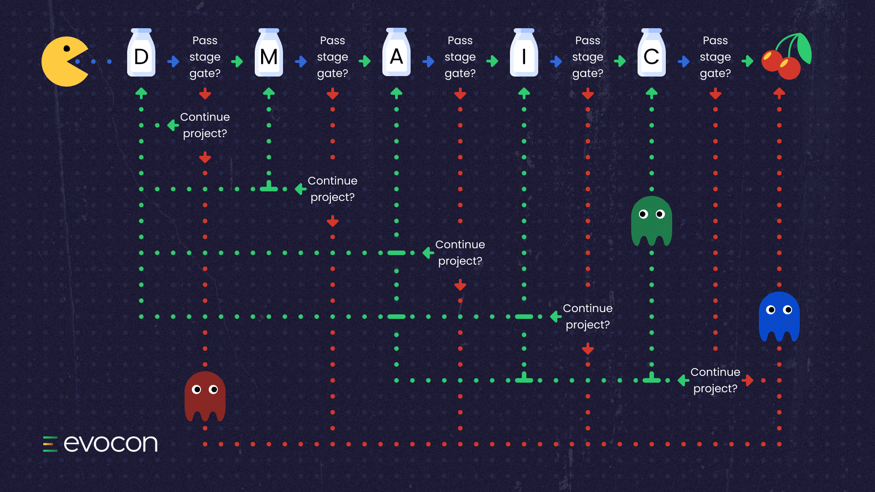Click red down arrow under third Pass stage gate
The image size is (875, 492).
point(460,94)
